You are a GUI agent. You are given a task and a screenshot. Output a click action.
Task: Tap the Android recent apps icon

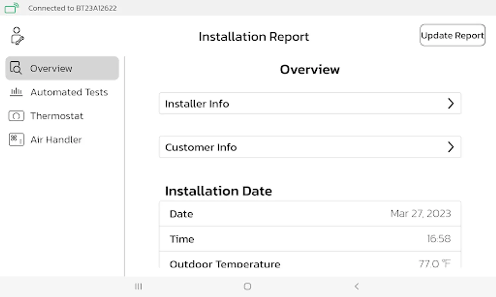[x=138, y=286]
